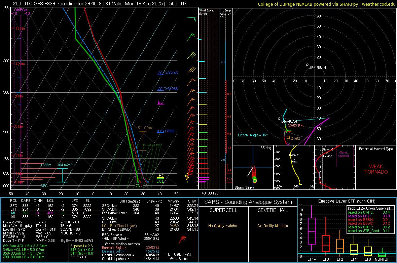Click the SHIP = 0.0 value
This screenshot has height=263, width=397.
(x=79, y=257)
